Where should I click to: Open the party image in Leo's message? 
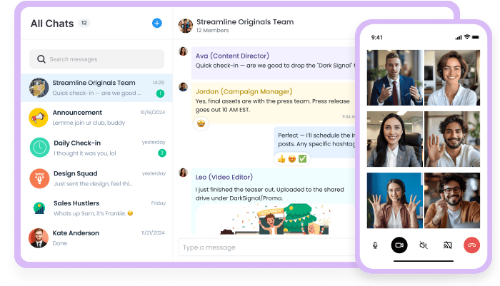click(275, 219)
